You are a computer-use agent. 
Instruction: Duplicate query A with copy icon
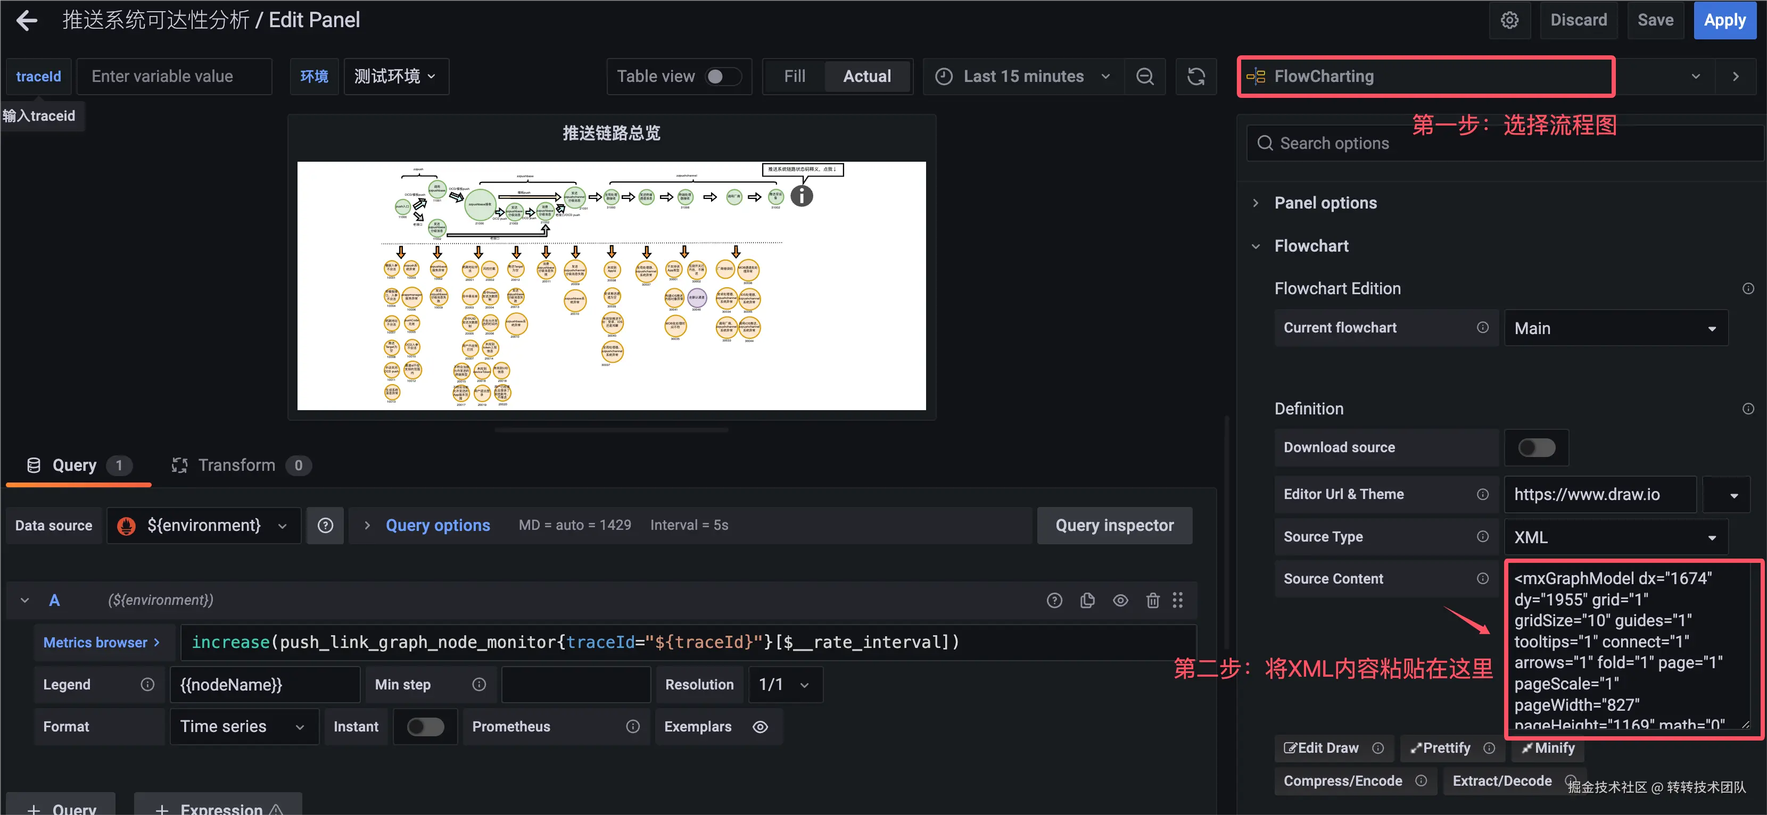[1087, 601]
